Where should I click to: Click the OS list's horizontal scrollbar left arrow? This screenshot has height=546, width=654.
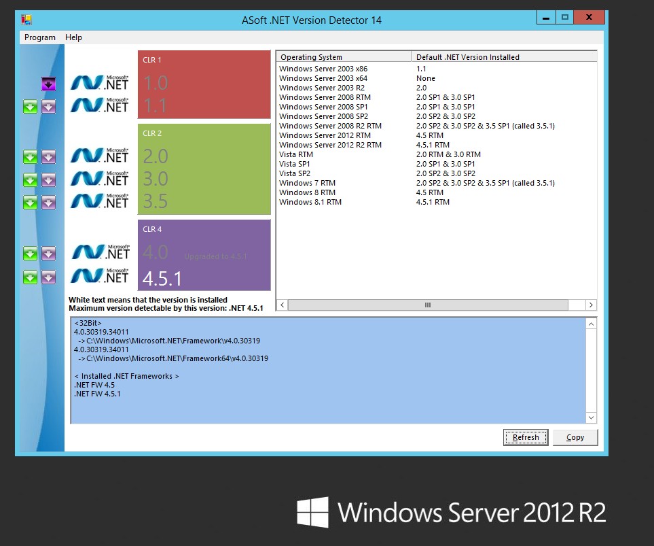[x=283, y=305]
